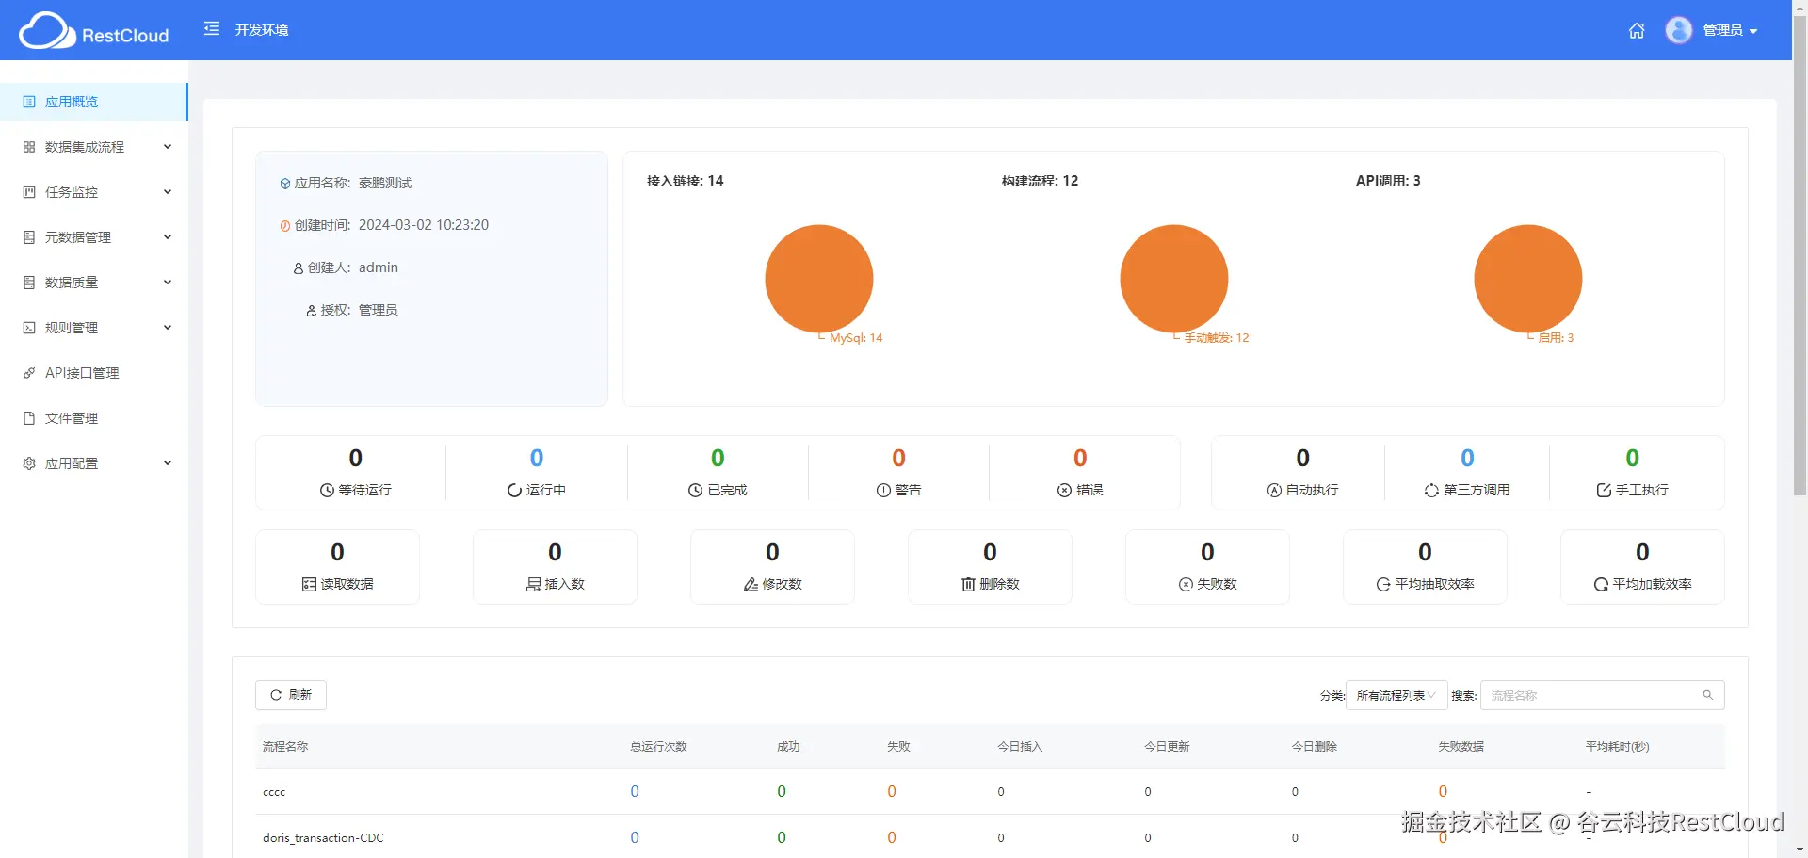Open the home page icon

(1637, 30)
